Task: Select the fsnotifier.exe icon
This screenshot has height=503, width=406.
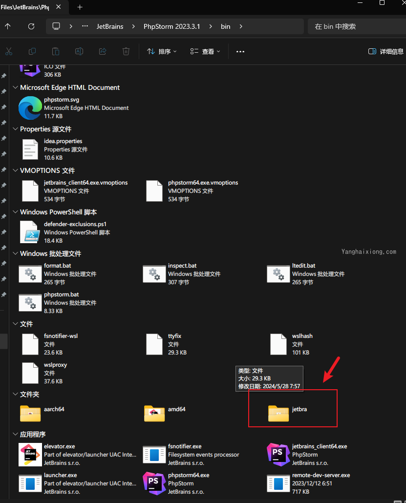Action: 154,455
